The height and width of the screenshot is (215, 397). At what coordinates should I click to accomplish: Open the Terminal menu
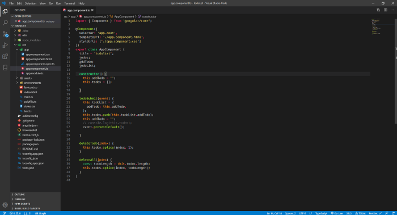[70, 3]
